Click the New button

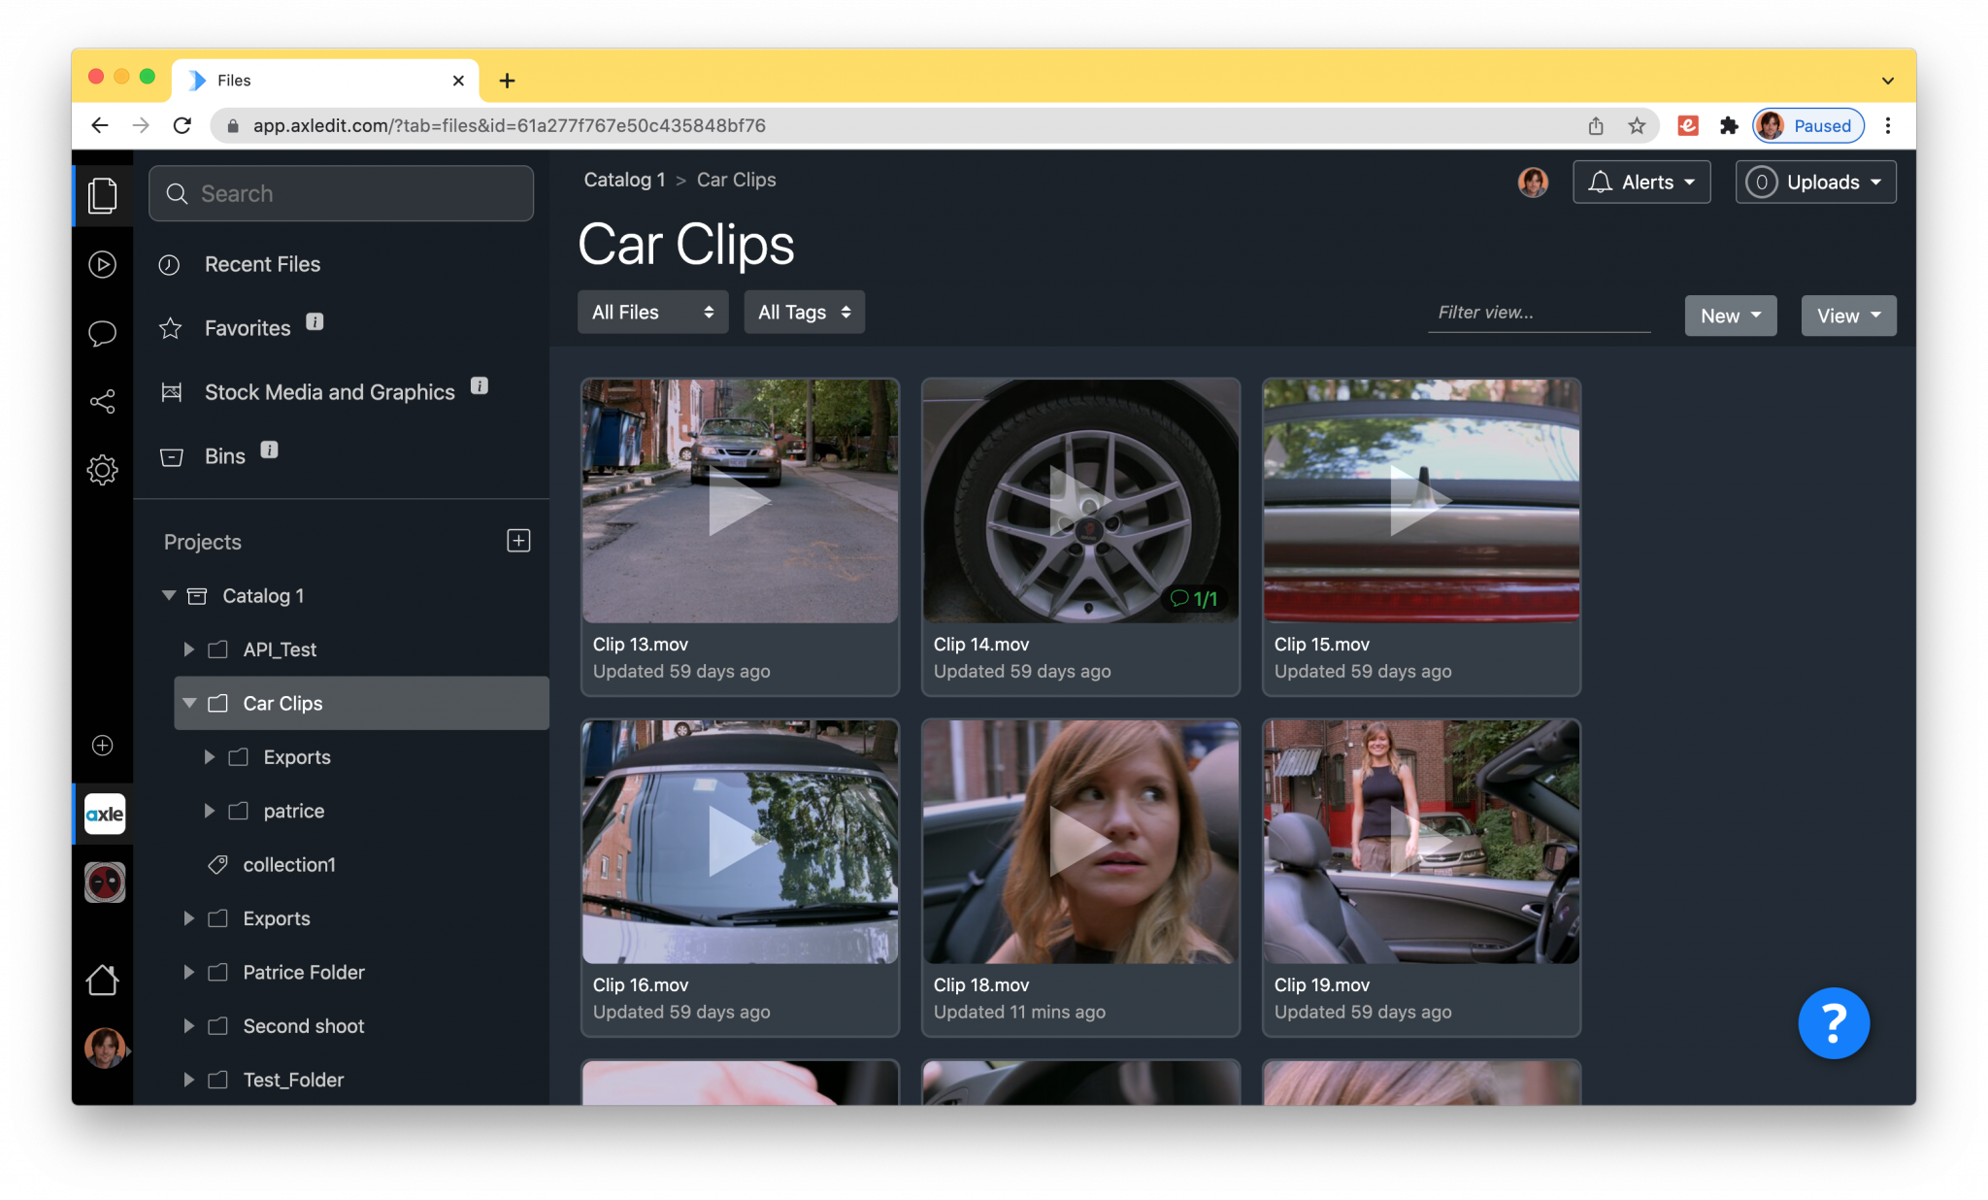pyautogui.click(x=1730, y=316)
